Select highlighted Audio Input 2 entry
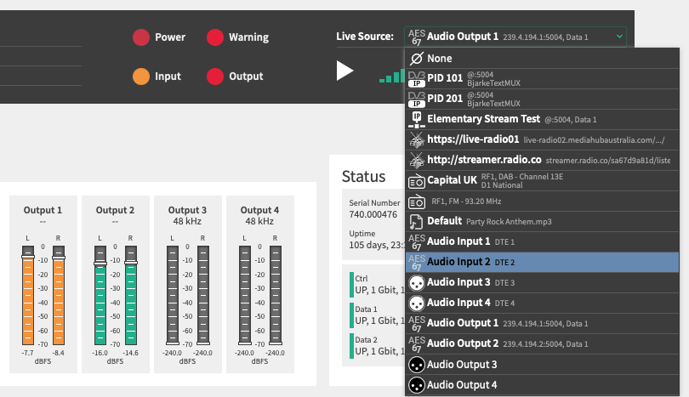689x397 pixels. tap(470, 262)
